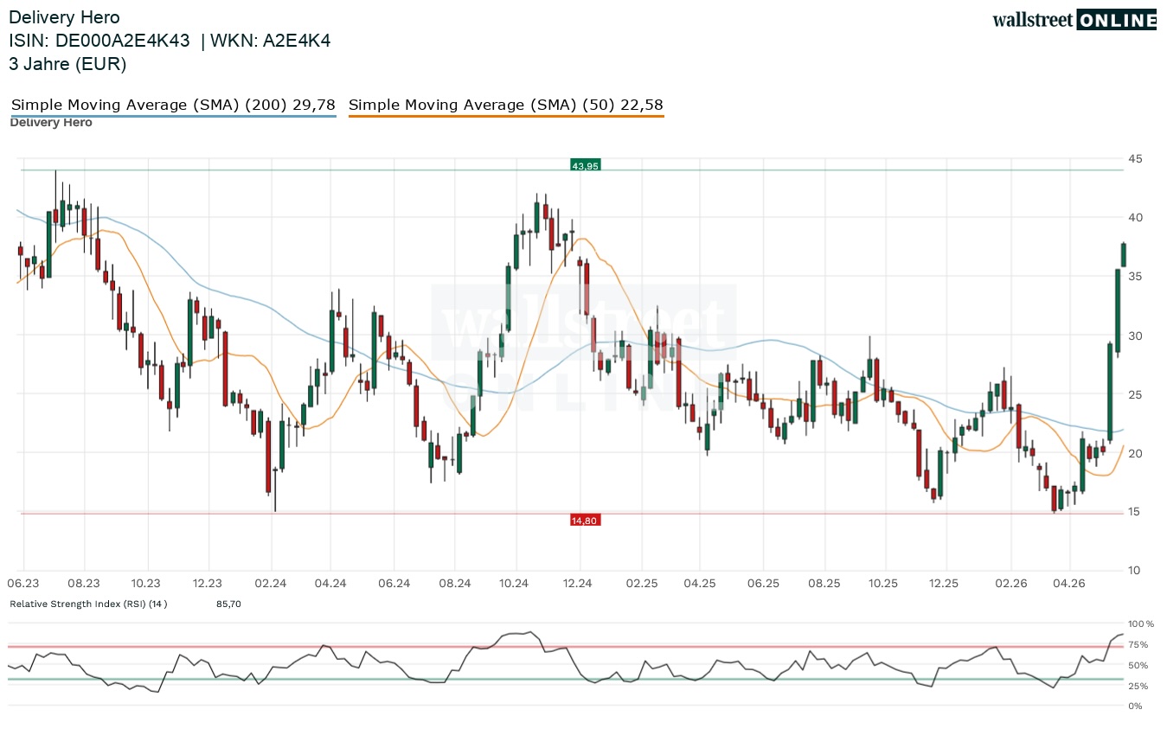1167x729 pixels.
Task: Click the date axis label 08.23
Action: pyautogui.click(x=84, y=584)
